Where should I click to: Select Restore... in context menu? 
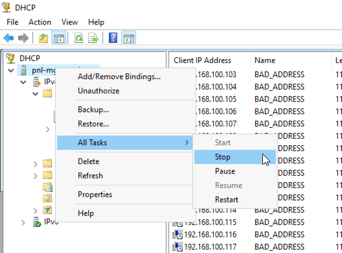126,124
